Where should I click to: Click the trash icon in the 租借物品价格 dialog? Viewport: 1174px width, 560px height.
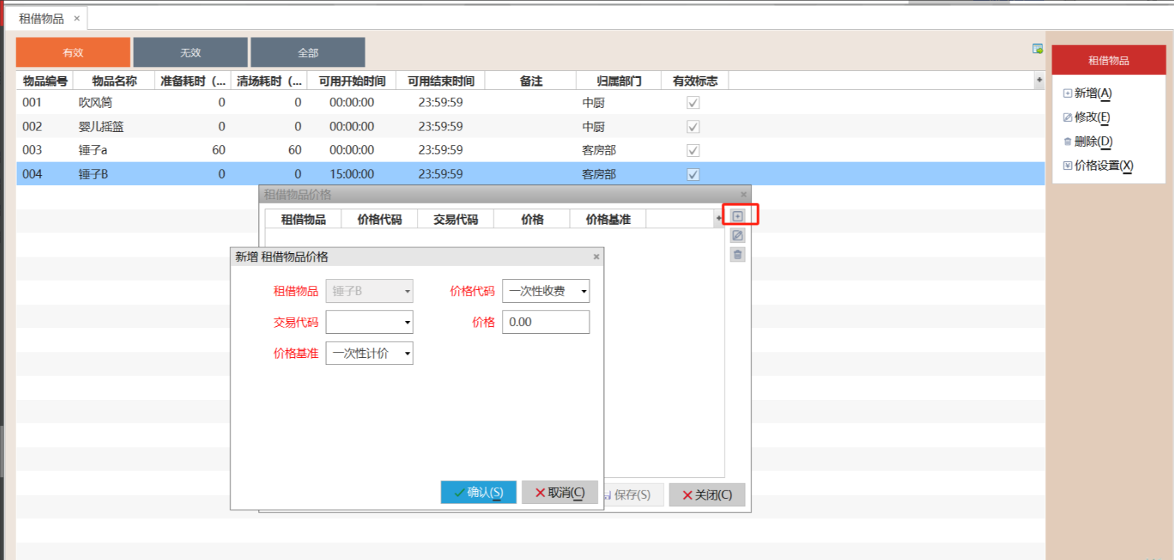[737, 254]
